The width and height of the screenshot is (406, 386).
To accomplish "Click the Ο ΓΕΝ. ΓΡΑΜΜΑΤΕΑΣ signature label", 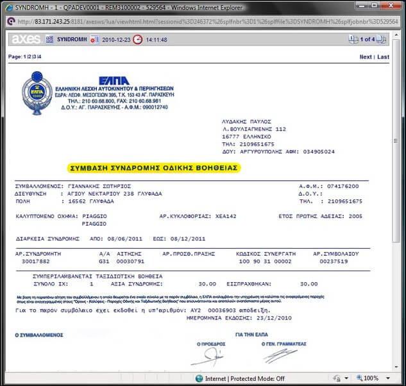I will 283,344.
